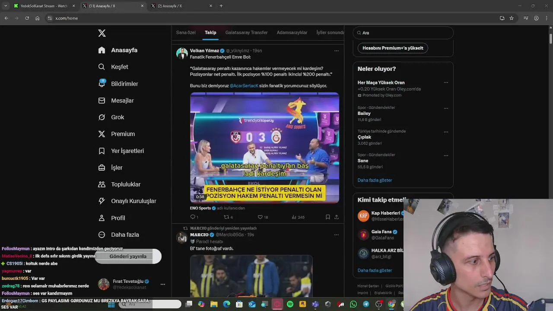The image size is (553, 311).
Task: Click Hesabını Premium+'a yükselt button
Action: pos(393,48)
